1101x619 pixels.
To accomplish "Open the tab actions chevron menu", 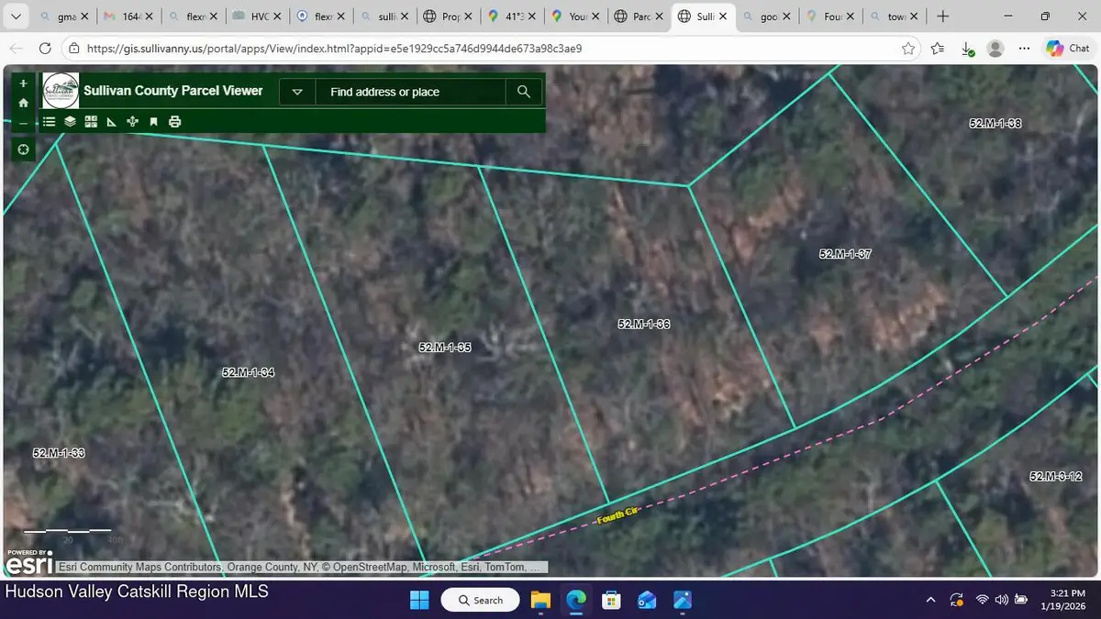I will 15,16.
